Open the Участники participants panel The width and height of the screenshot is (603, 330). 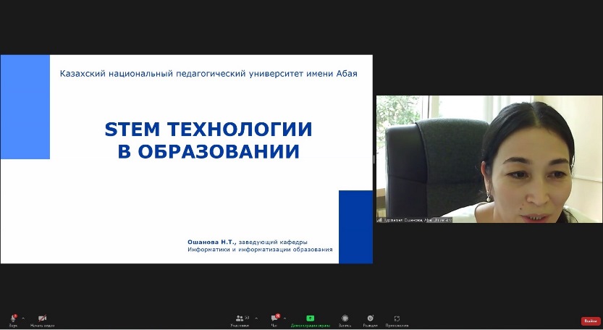239,318
